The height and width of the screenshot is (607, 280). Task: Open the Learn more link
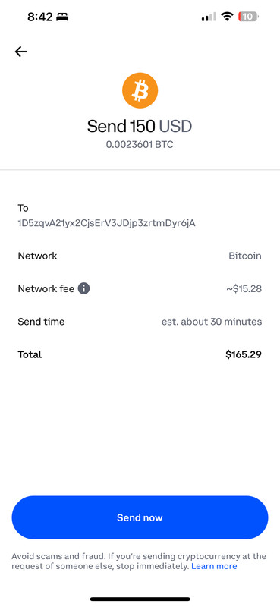[x=214, y=566]
